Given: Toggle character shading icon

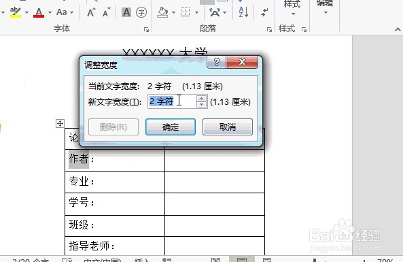Looking at the screenshot, I should [126, 12].
